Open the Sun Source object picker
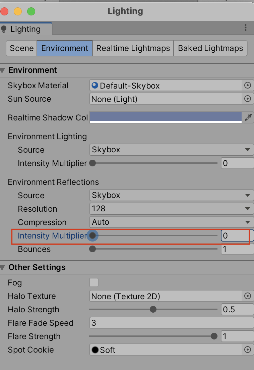254x370 pixels. (x=248, y=99)
